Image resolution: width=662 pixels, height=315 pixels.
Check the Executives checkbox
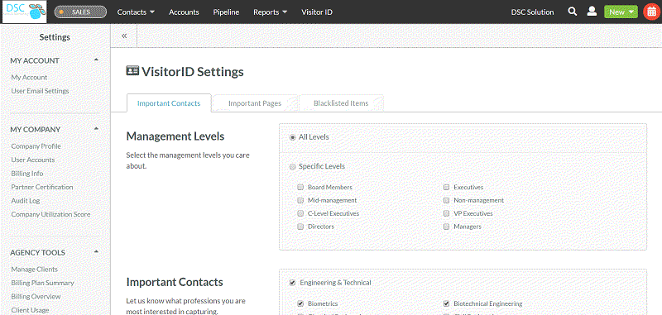(x=446, y=187)
